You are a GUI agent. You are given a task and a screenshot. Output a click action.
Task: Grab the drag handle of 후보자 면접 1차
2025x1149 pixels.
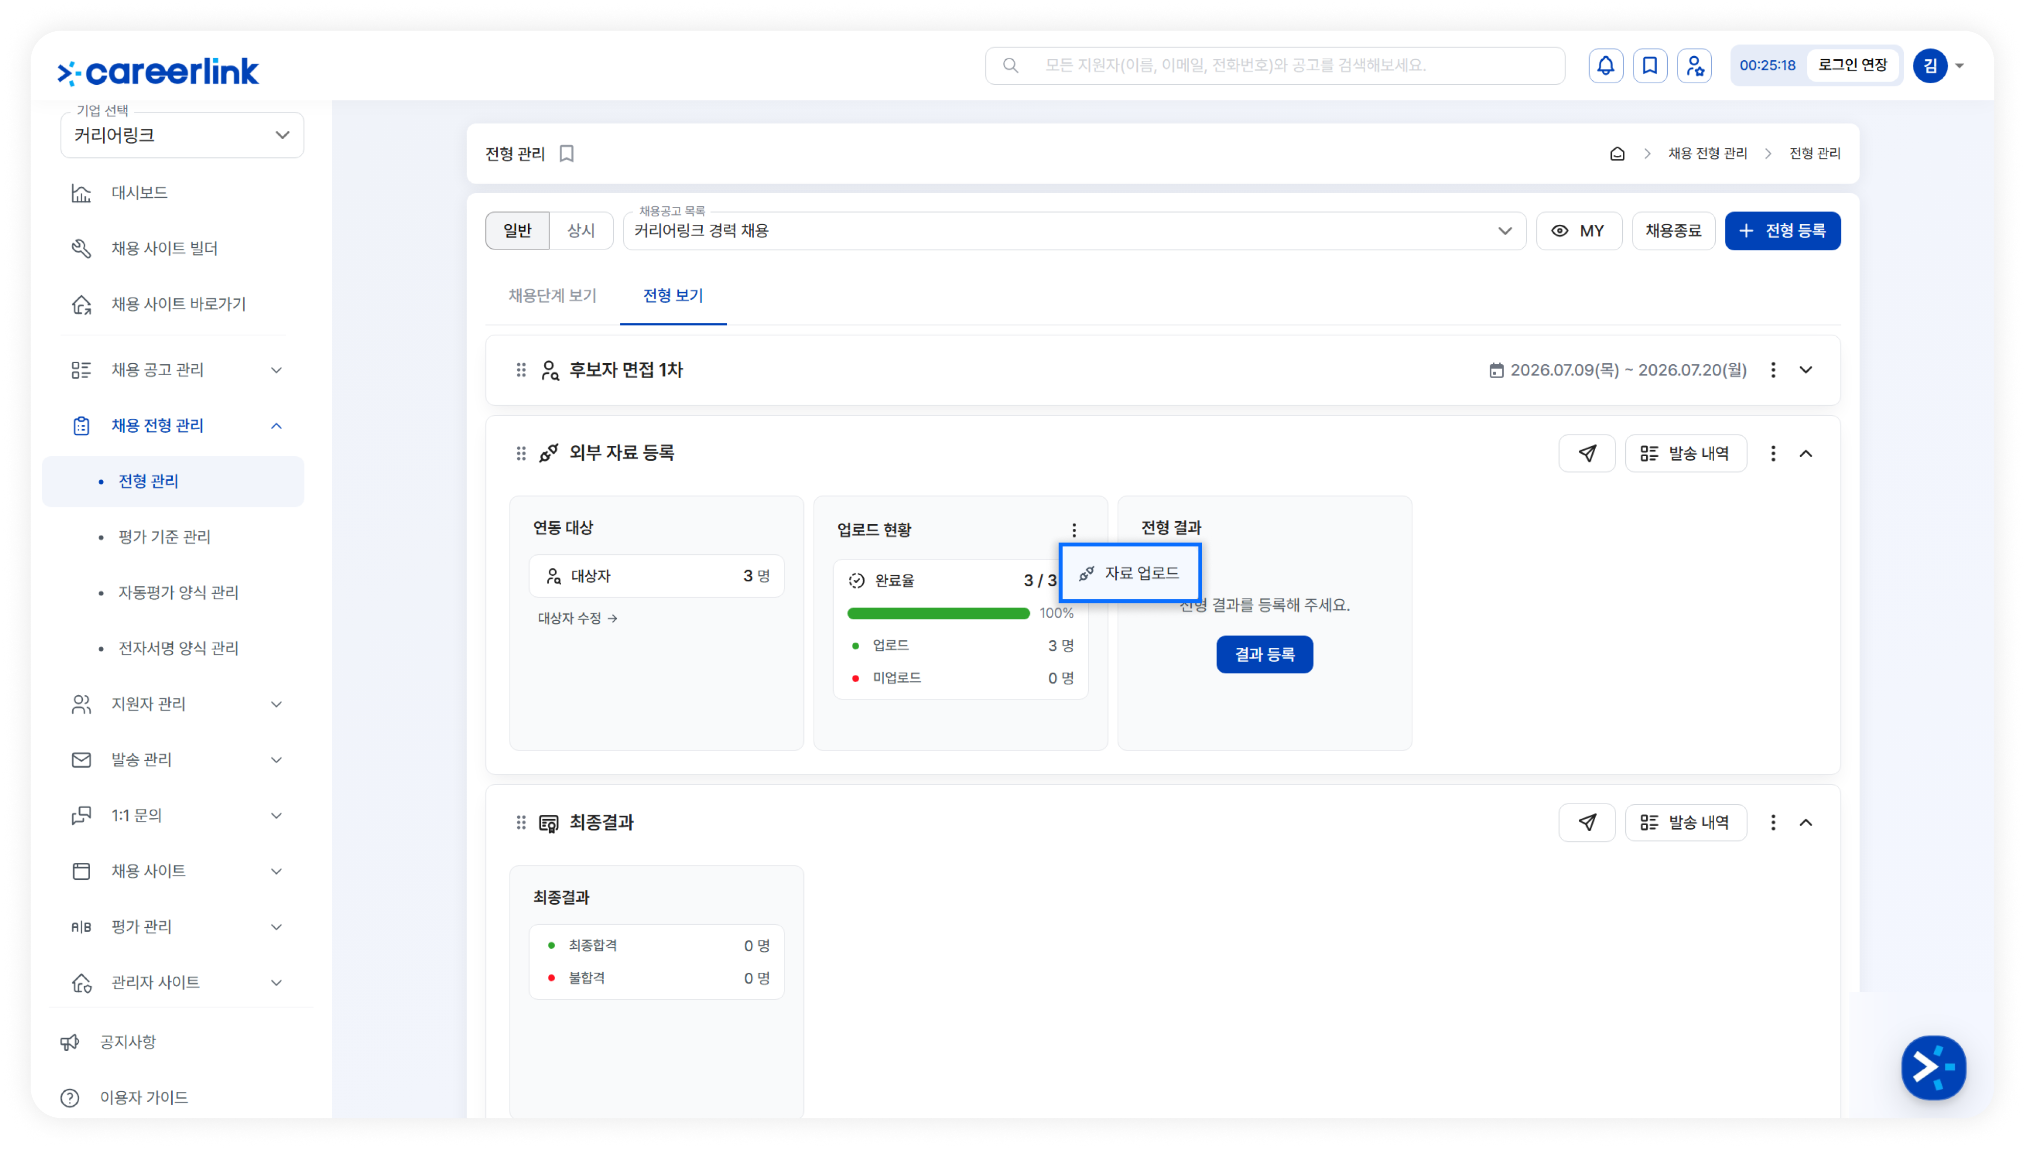coord(521,370)
